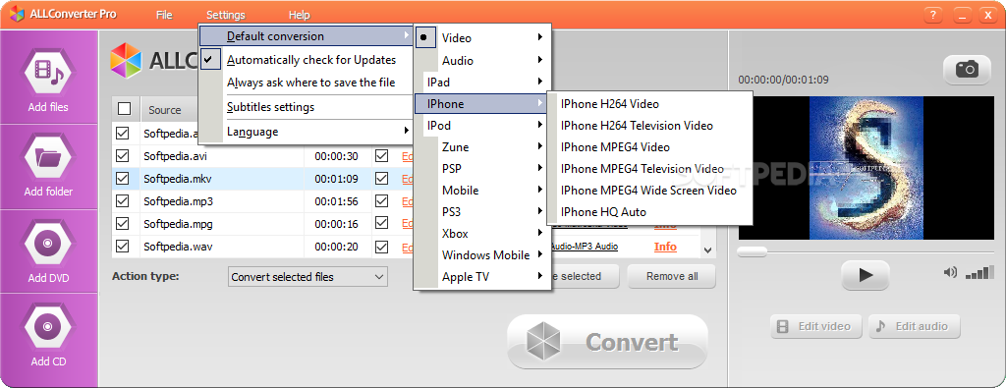
Task: Uncheck the Softpedia.mkv file checkbox
Action: tap(122, 179)
